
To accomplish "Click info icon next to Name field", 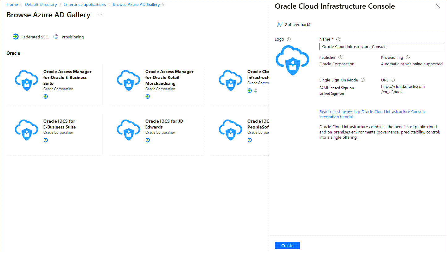I will (338, 39).
